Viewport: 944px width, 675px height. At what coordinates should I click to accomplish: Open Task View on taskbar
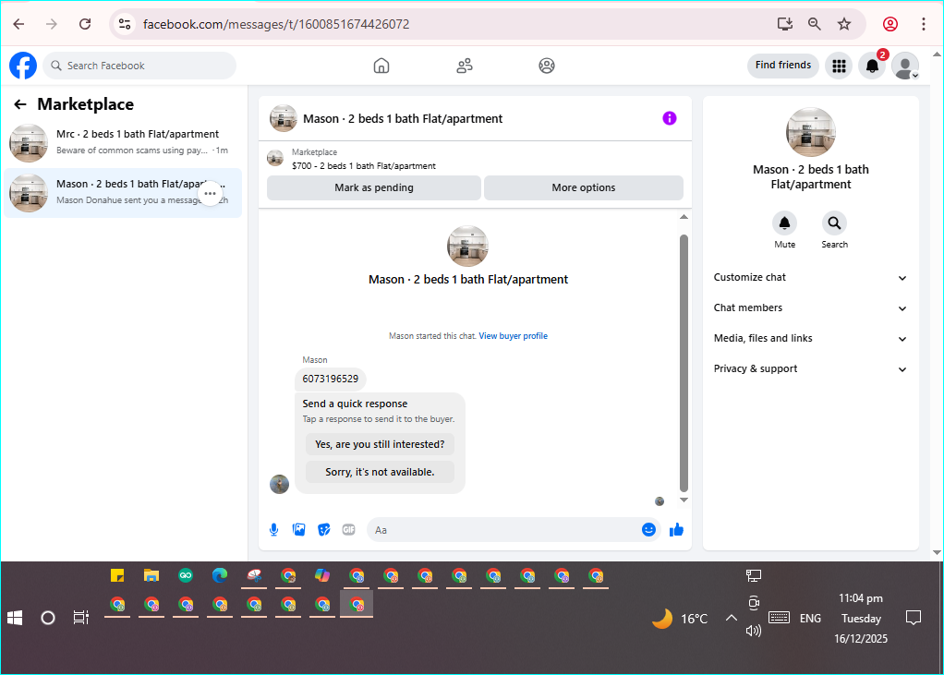(80, 618)
